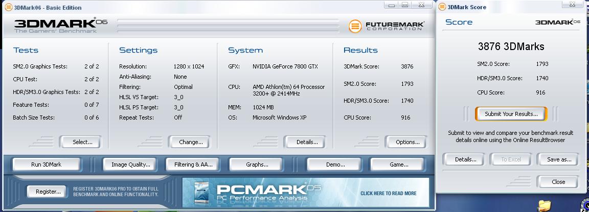Click CPU Score 916 in Score window
The width and height of the screenshot is (589, 212).
point(540,92)
